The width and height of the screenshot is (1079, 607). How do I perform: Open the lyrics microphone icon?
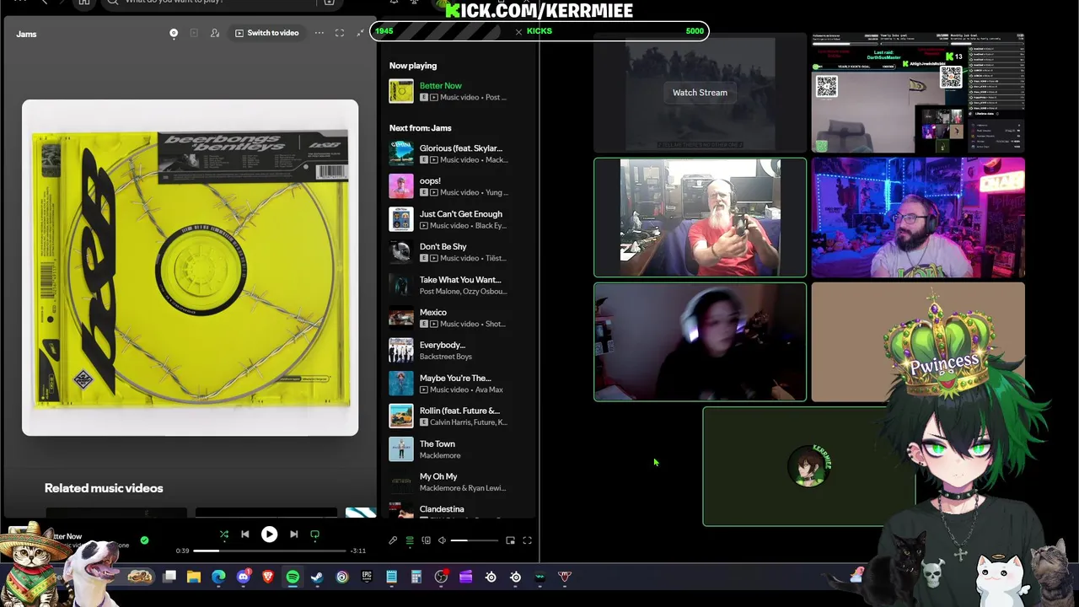click(393, 540)
